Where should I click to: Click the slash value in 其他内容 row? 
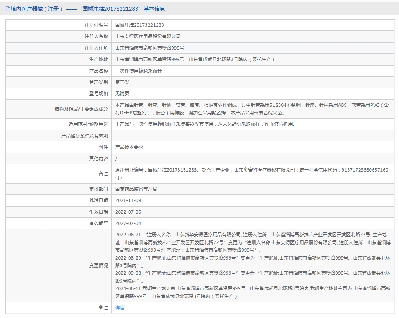pyautogui.click(x=116, y=159)
